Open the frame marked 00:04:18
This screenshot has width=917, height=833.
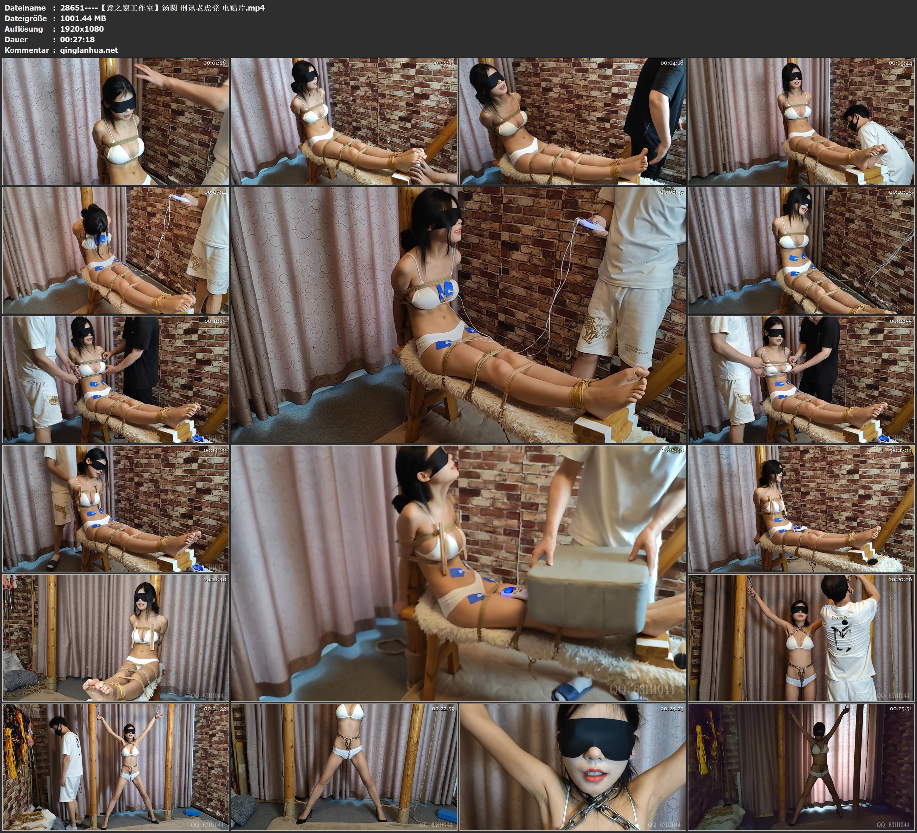coord(573,121)
